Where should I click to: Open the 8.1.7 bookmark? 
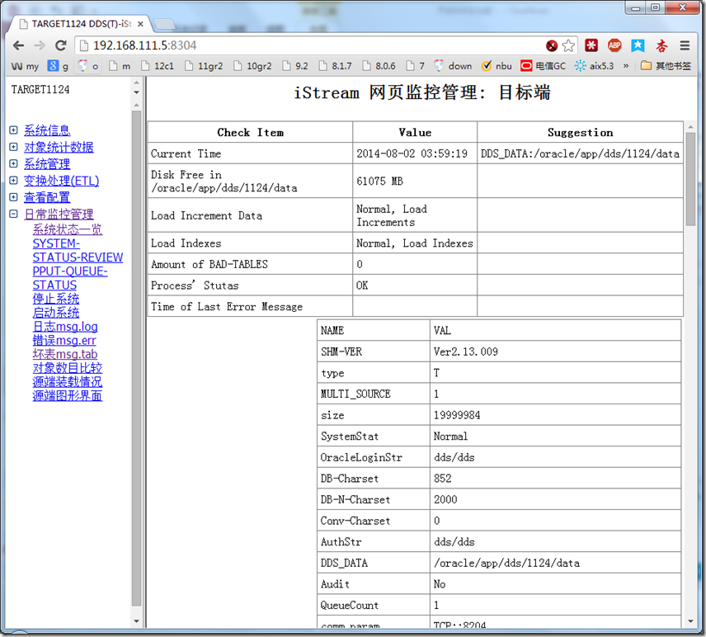(335, 66)
